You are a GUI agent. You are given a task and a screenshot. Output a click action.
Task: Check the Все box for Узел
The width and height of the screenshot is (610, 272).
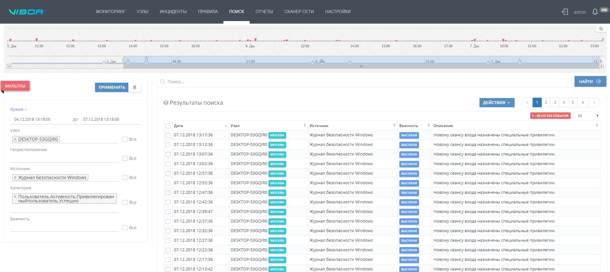point(125,139)
